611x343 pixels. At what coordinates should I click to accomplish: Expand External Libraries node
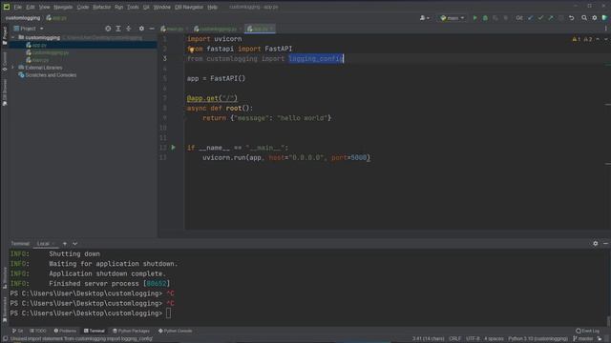[x=12, y=68]
